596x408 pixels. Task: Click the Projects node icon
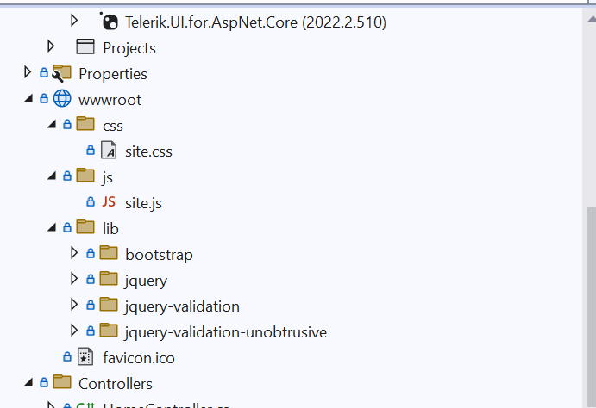click(x=85, y=47)
